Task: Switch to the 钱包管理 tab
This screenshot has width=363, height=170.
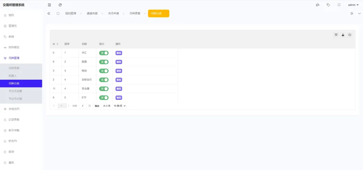Action: (71, 13)
